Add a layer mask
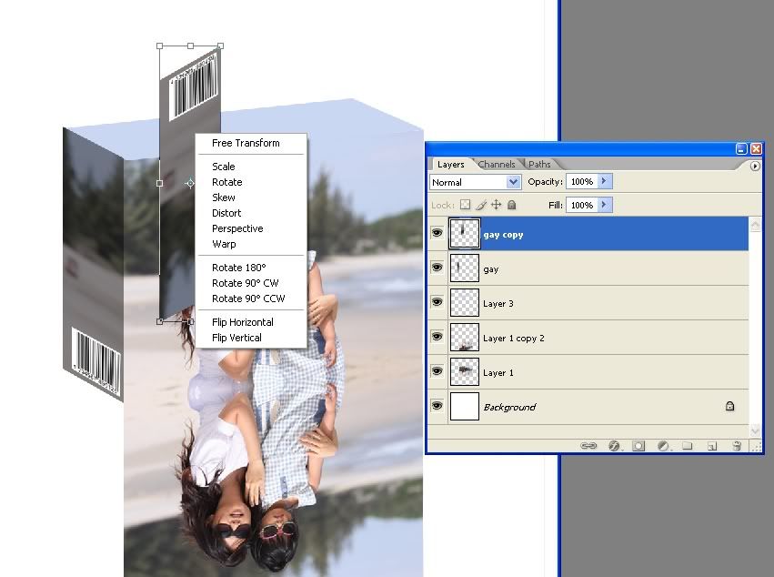774x577 pixels. click(638, 446)
